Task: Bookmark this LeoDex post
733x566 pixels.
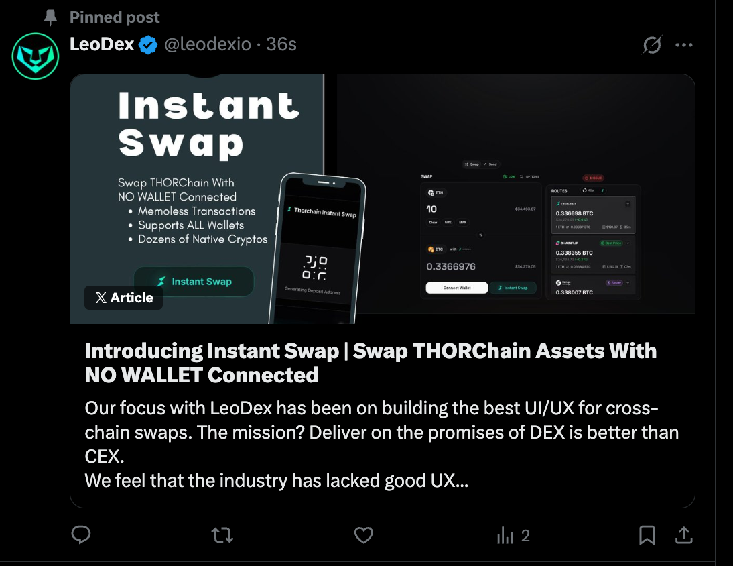Action: click(647, 534)
